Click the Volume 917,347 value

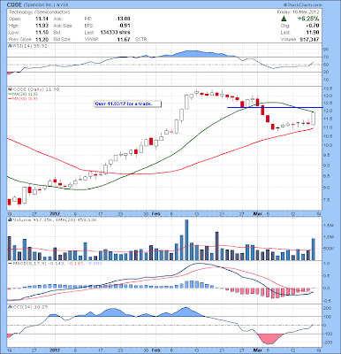(x=309, y=39)
